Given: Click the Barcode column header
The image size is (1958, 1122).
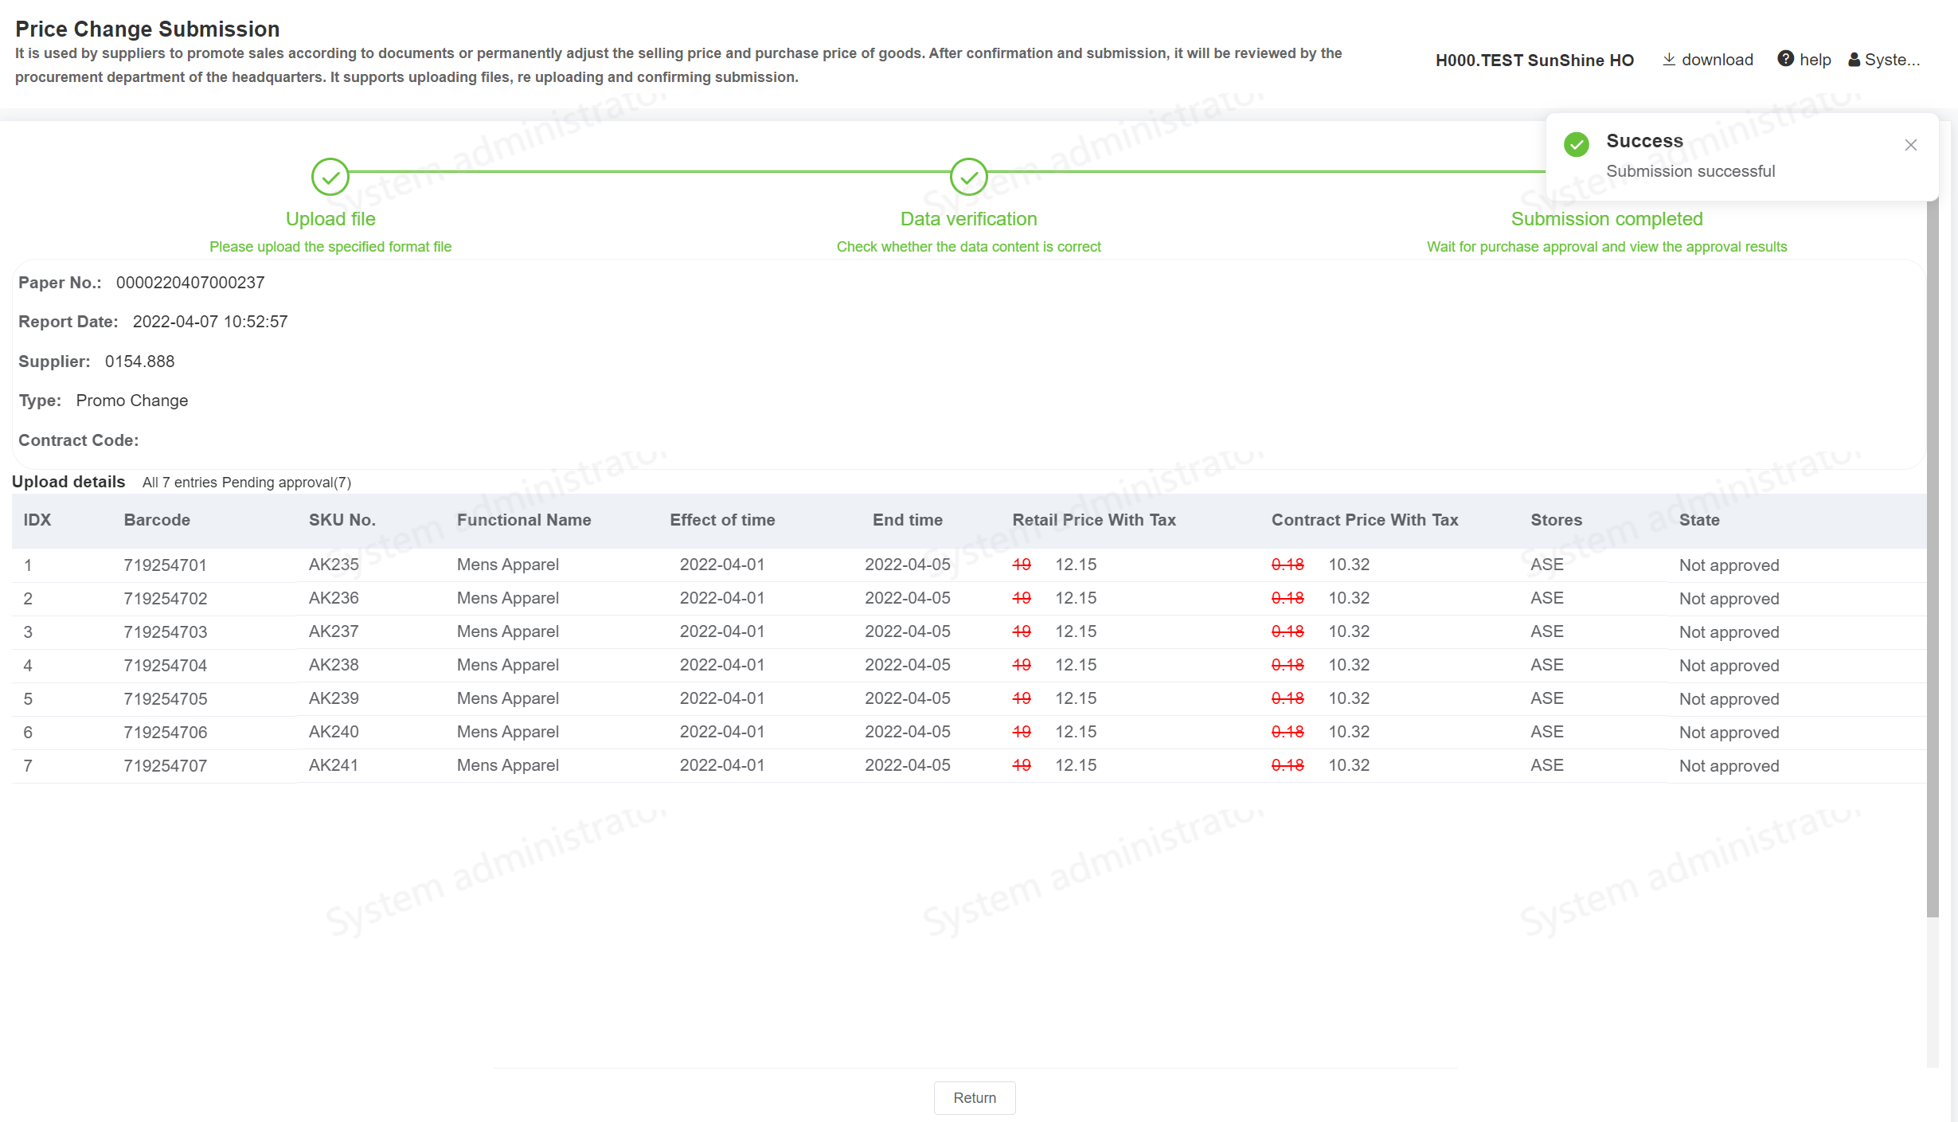Looking at the screenshot, I should 157,520.
